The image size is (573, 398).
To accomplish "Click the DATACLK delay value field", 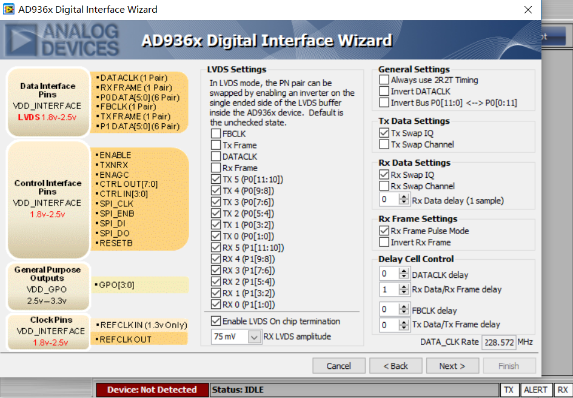I will coord(390,274).
